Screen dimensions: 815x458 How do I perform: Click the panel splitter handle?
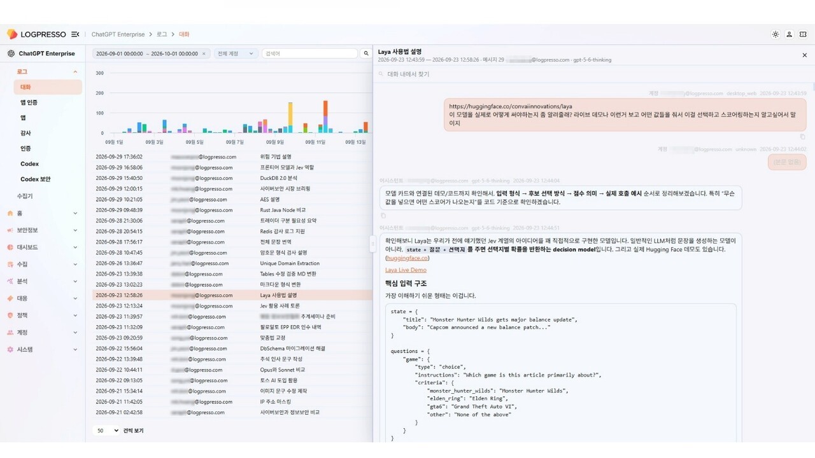(373, 245)
